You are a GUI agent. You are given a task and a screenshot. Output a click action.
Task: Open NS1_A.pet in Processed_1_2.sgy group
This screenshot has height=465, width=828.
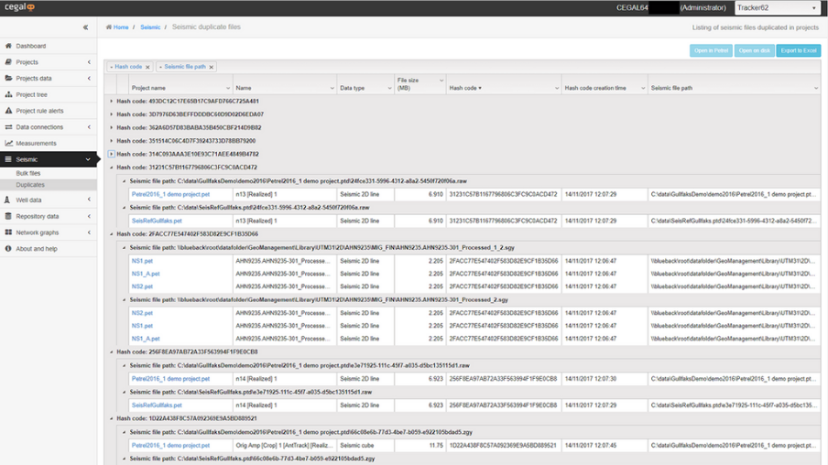click(146, 274)
